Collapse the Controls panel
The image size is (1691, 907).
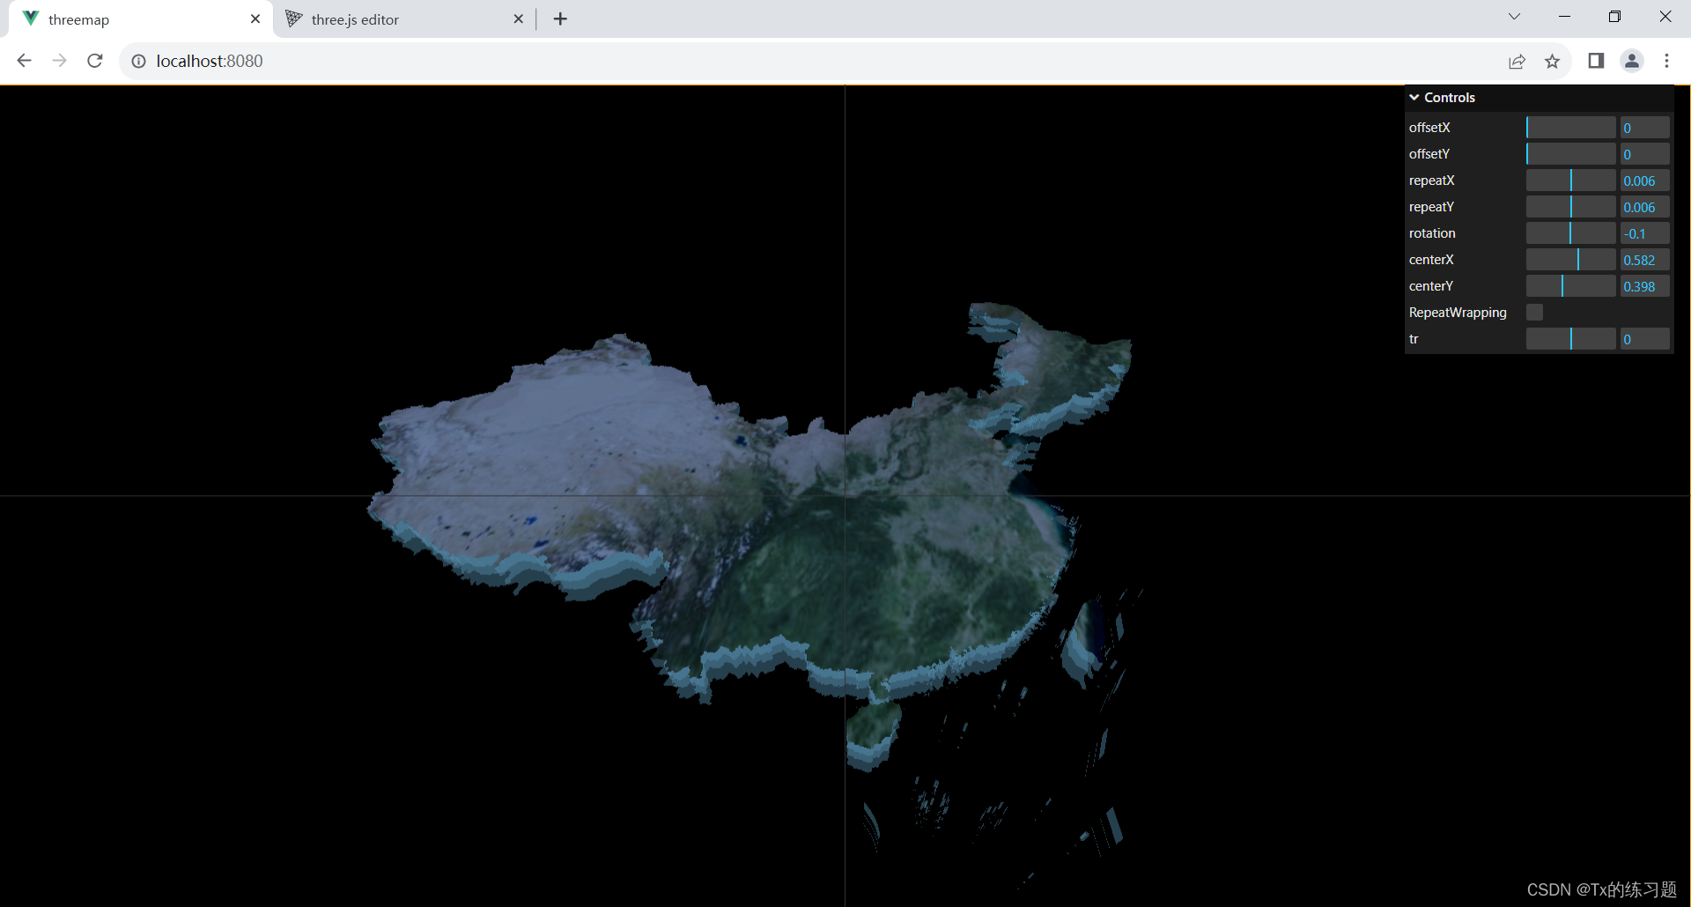coord(1414,97)
